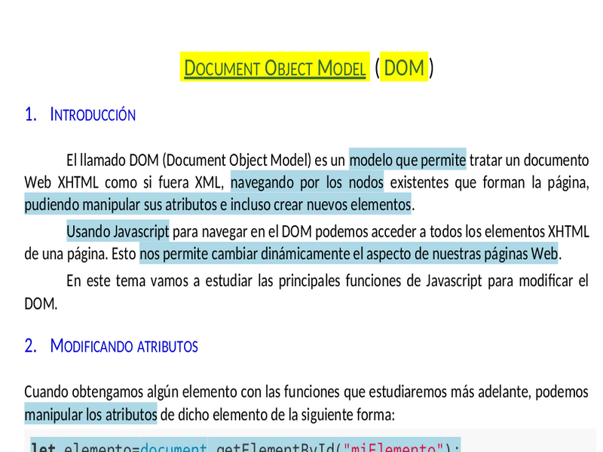This screenshot has width=603, height=452.
Task: Click the highlighted phrase 'navegando por los nodos'
Action: point(307,182)
